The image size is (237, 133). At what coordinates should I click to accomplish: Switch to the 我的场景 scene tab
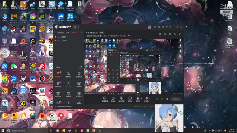point(61,33)
